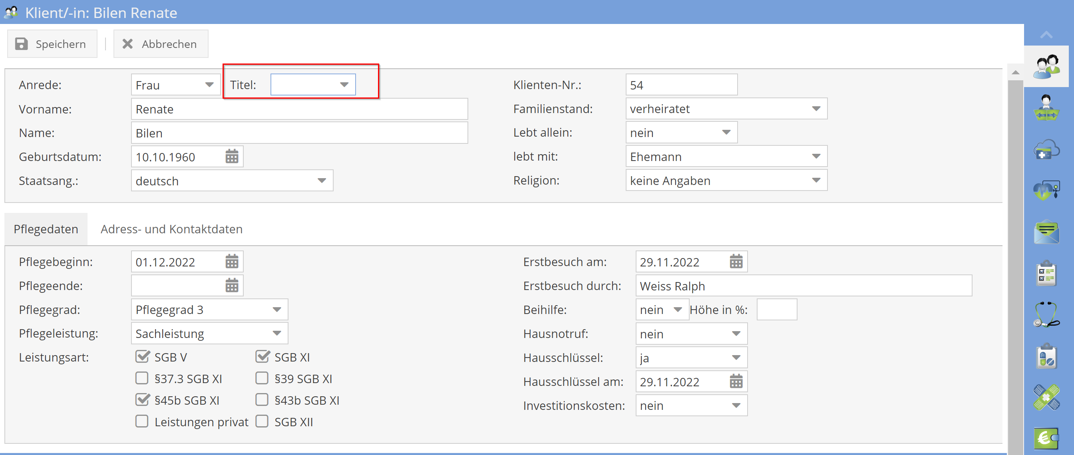Open the medication pills clipboard icon
The width and height of the screenshot is (1074, 455).
pyautogui.click(x=1046, y=356)
